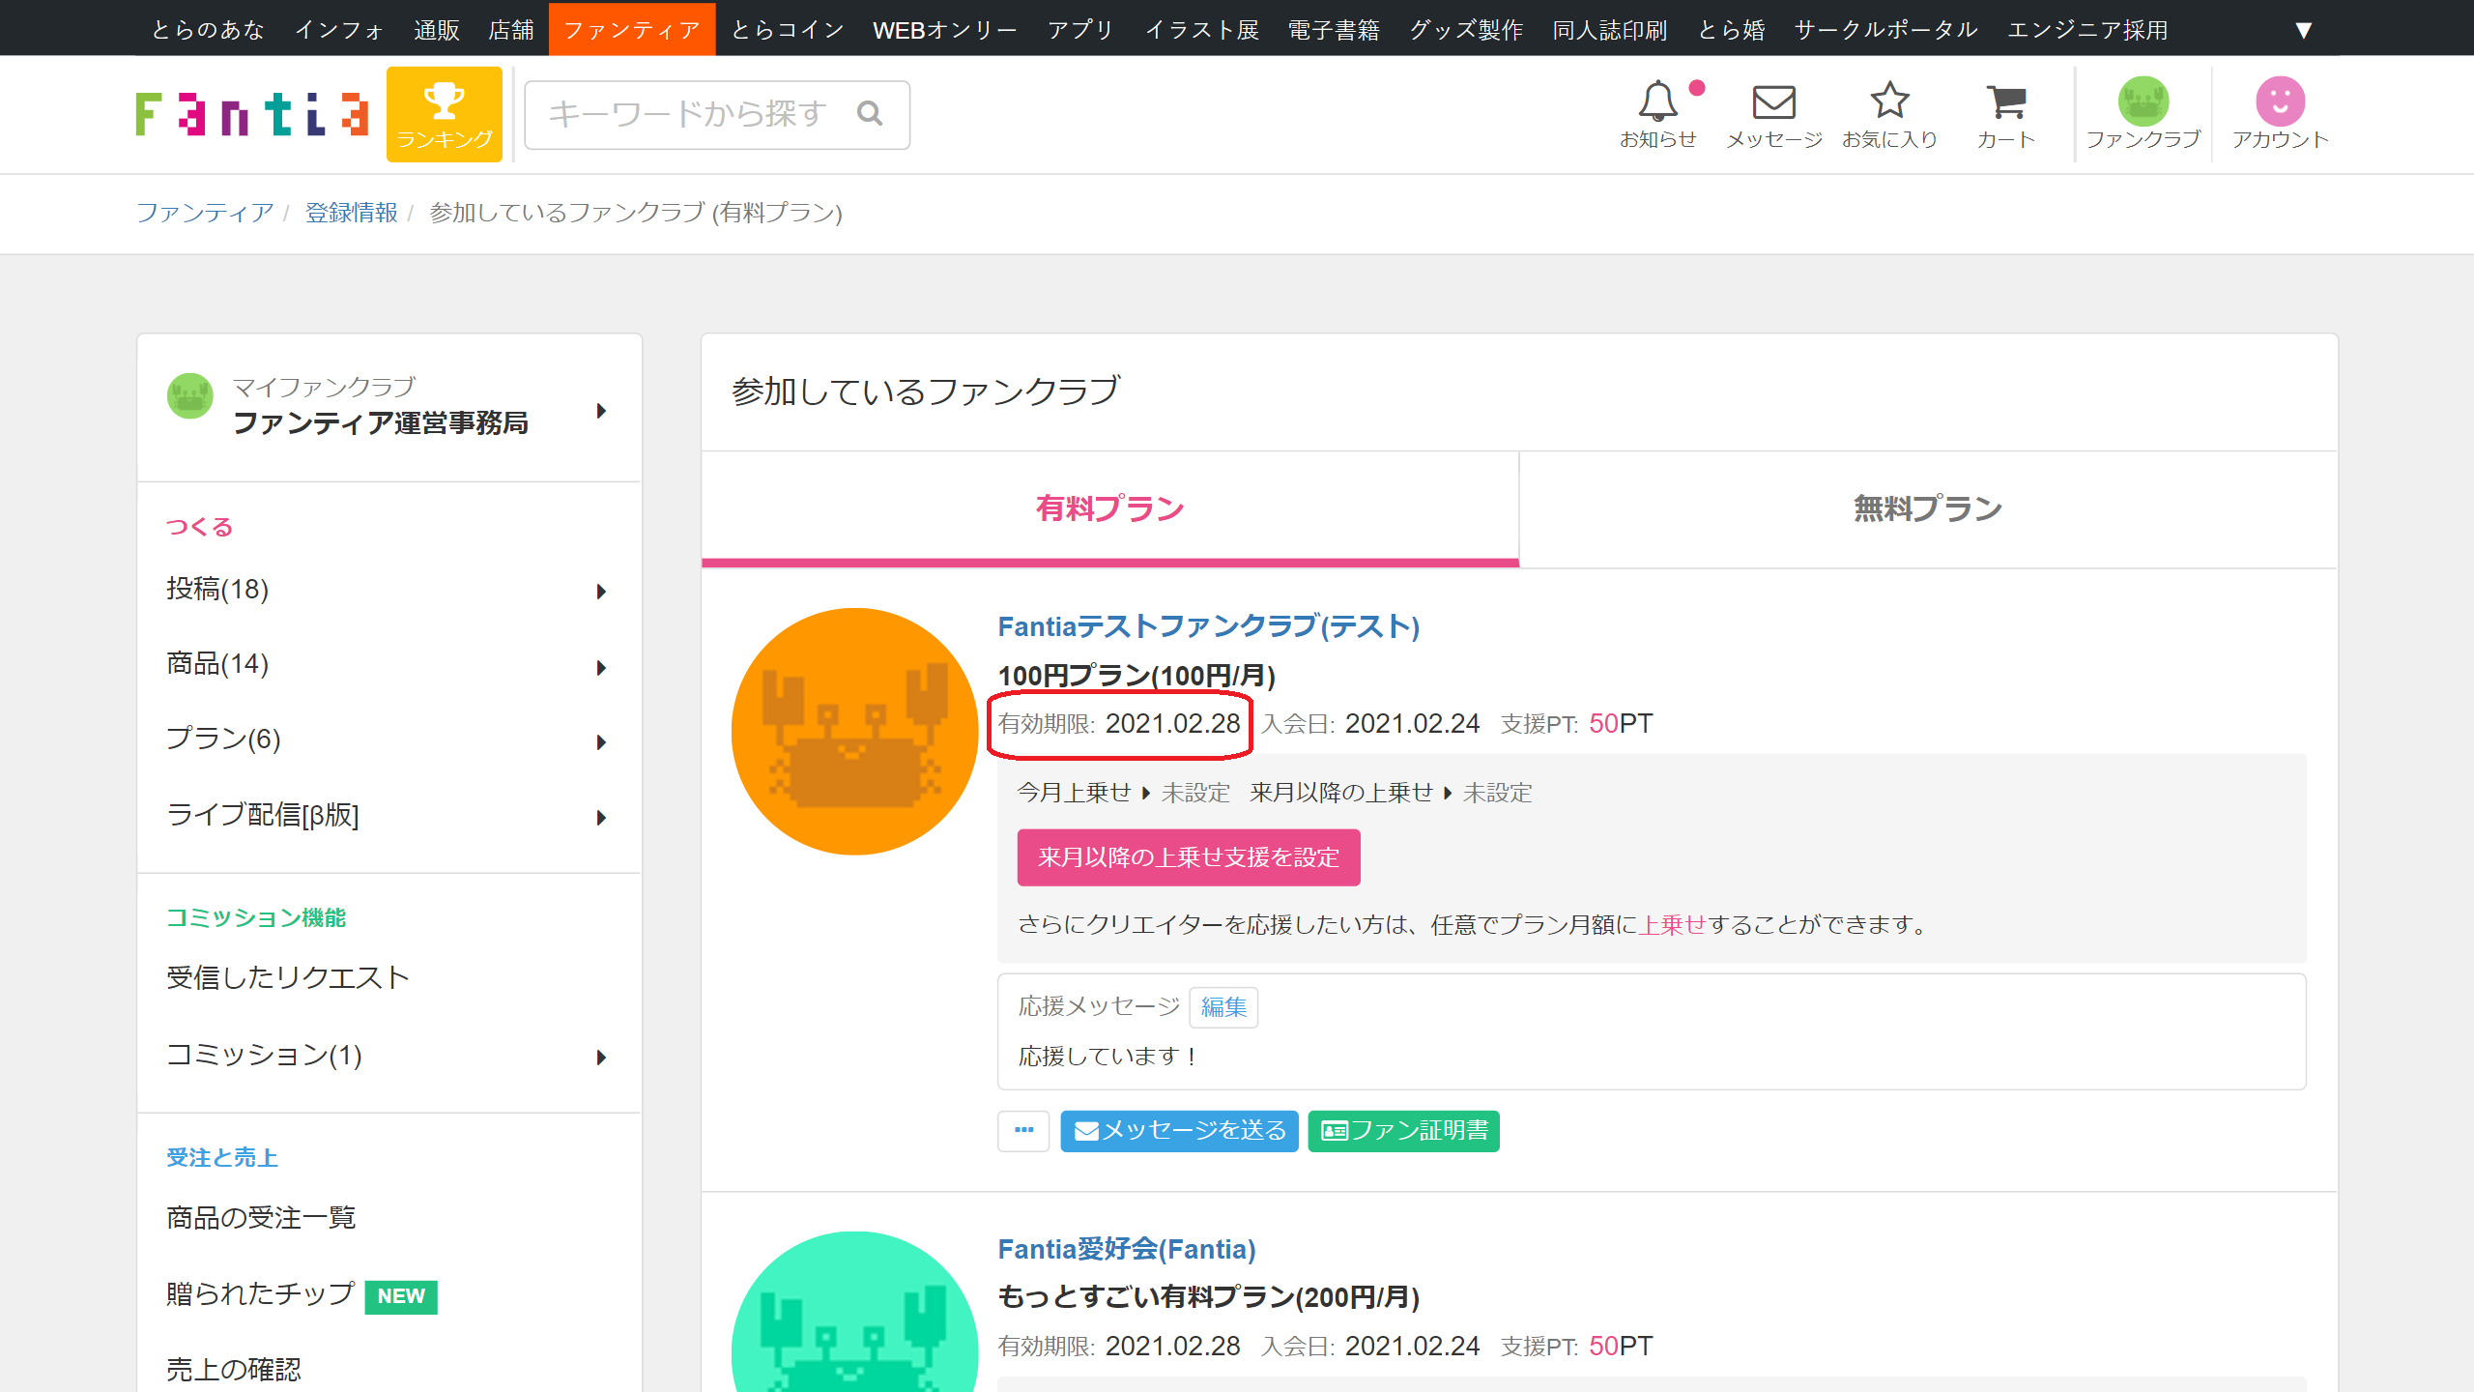Open the カート shopping cart
The width and height of the screenshot is (2474, 1392).
(2006, 114)
